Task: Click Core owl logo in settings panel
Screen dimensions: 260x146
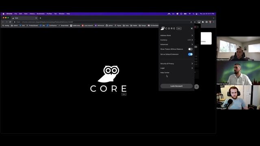Action: tap(162, 28)
